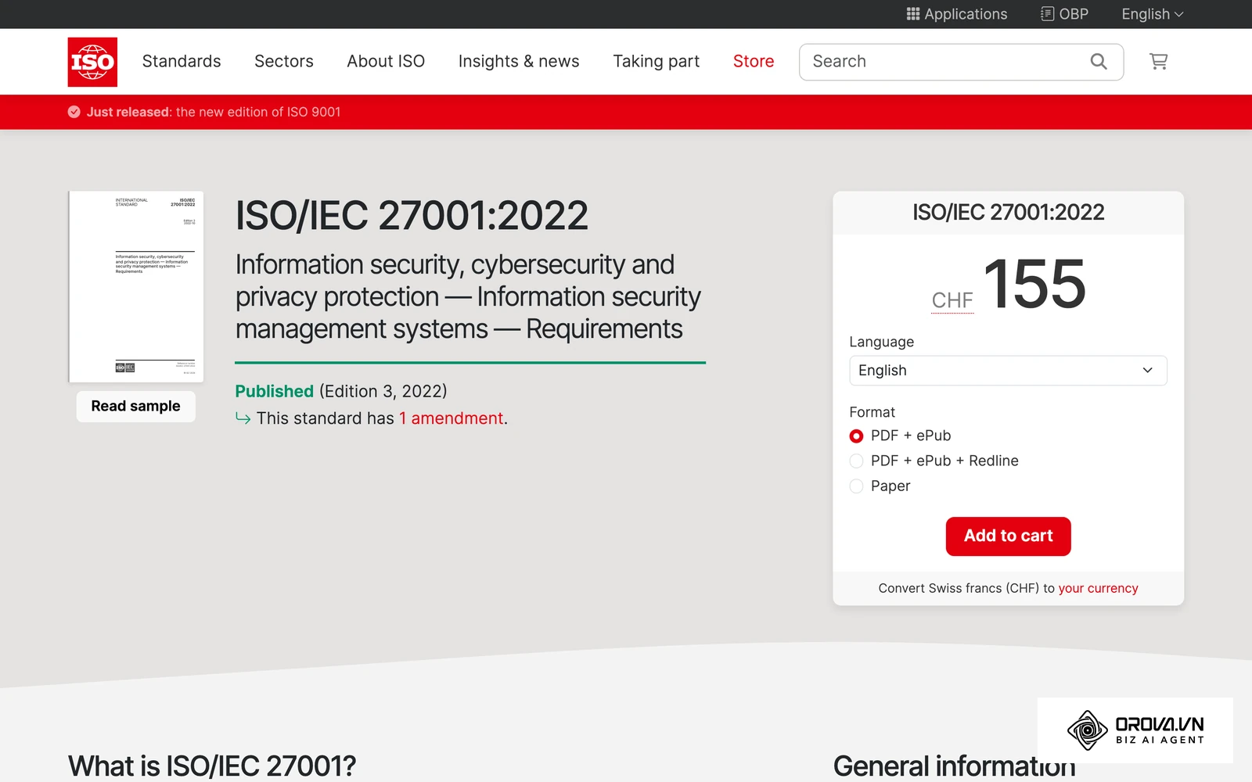Click the 155 price value
The width and height of the screenshot is (1252, 782).
click(1034, 284)
